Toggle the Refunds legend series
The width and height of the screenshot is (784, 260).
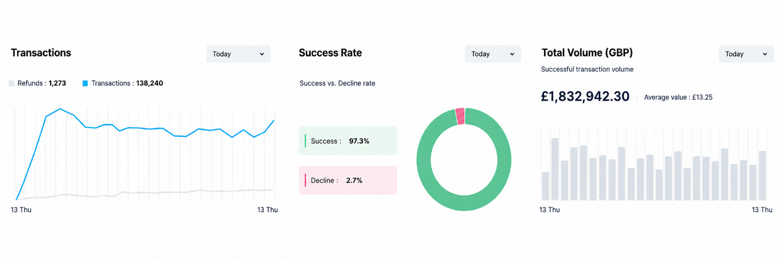38,83
